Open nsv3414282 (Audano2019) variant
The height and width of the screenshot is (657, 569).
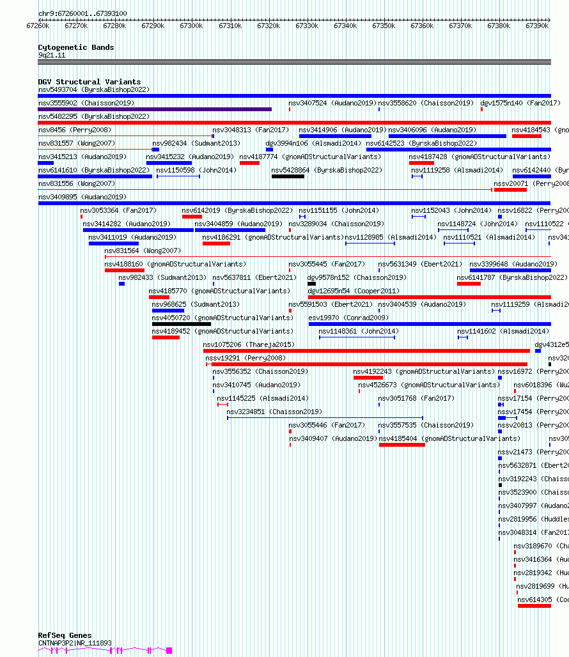click(127, 224)
